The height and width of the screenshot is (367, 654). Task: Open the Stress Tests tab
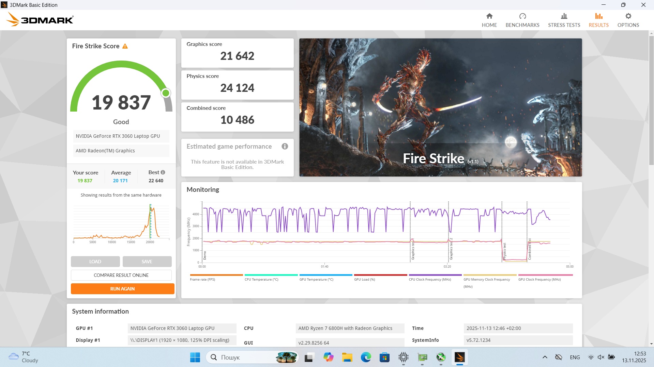point(564,19)
